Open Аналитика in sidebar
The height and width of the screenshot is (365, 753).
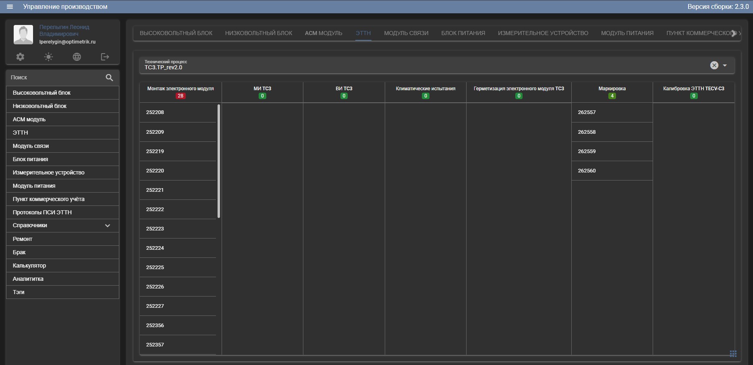(62, 279)
